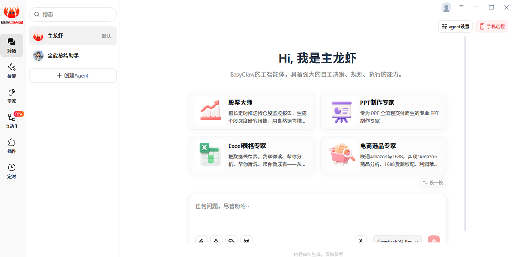
Task: Open the 专家 experts section
Action: 12,96
